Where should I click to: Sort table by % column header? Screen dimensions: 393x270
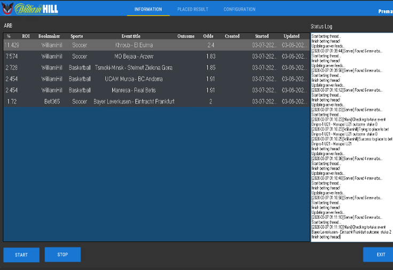[x=9, y=36]
